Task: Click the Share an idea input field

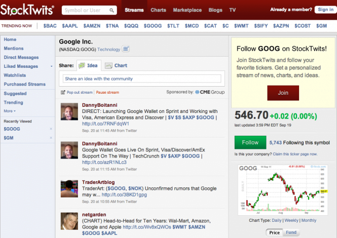Action: click(141, 78)
